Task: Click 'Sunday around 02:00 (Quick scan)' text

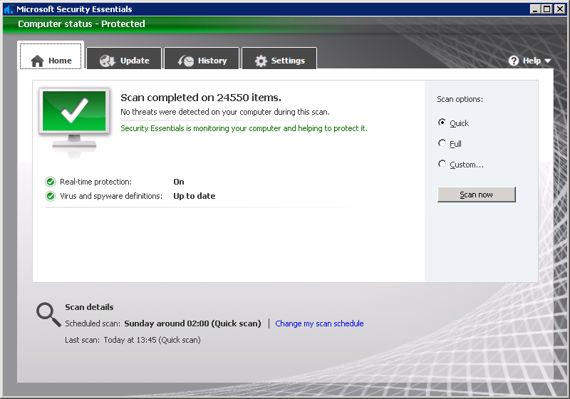Action: point(192,323)
